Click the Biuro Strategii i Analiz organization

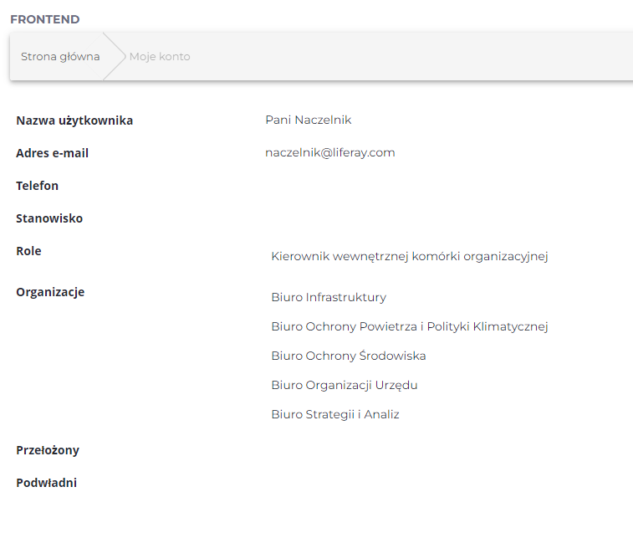click(x=334, y=414)
